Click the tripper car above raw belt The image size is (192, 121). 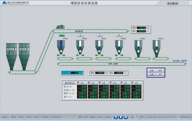[x=61, y=26]
